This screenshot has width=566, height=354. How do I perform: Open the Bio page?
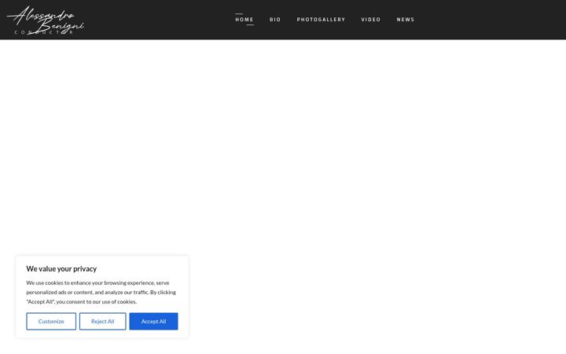click(275, 20)
